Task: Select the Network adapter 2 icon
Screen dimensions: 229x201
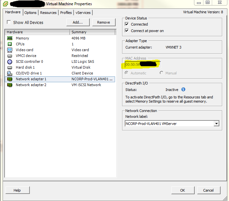Action: (x=10, y=85)
